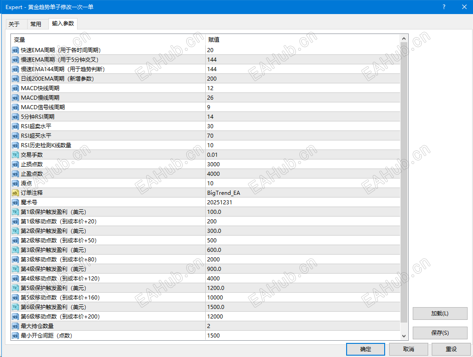Select the icon next to RSI超卖水平
The image size is (473, 357).
tap(15, 126)
